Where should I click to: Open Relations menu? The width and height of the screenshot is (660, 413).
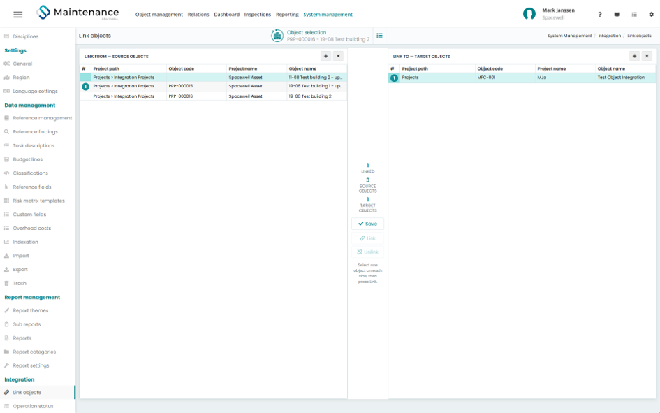tap(198, 14)
